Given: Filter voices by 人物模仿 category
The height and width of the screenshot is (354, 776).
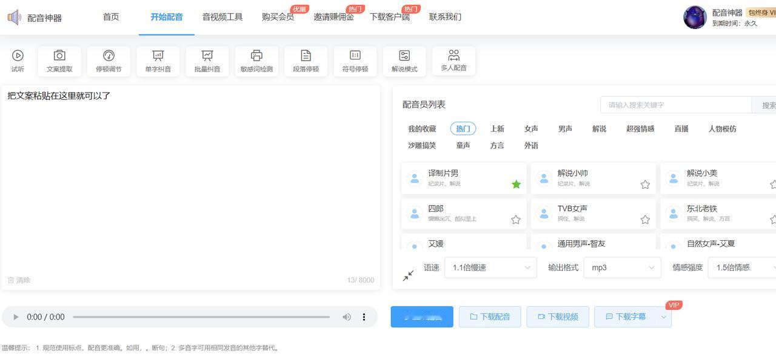Looking at the screenshot, I should 723,129.
